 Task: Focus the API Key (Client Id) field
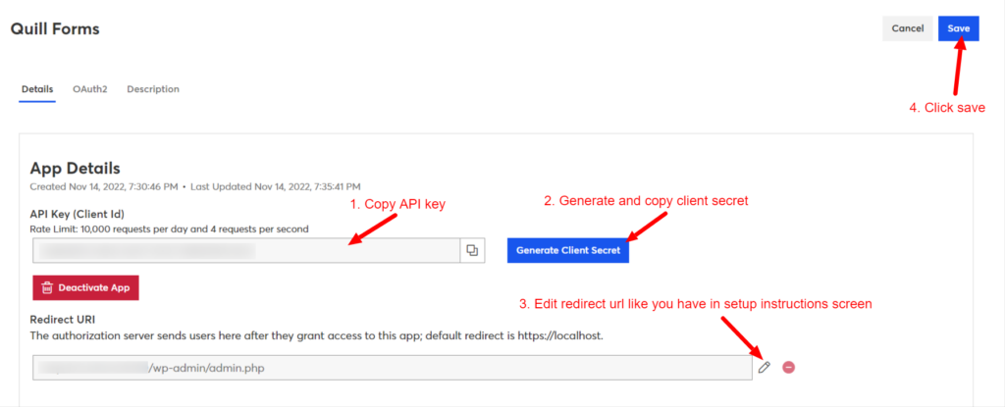click(x=246, y=251)
